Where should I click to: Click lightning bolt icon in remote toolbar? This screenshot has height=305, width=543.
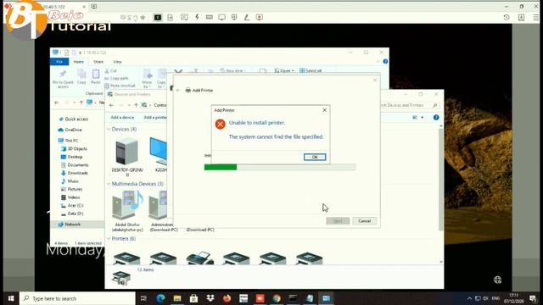coord(197,17)
